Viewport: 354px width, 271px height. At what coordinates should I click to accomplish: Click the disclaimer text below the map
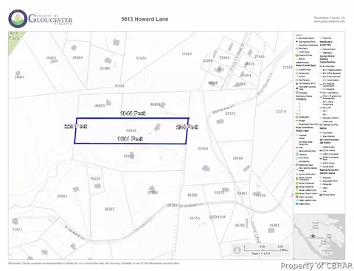pyautogui.click(x=94, y=263)
